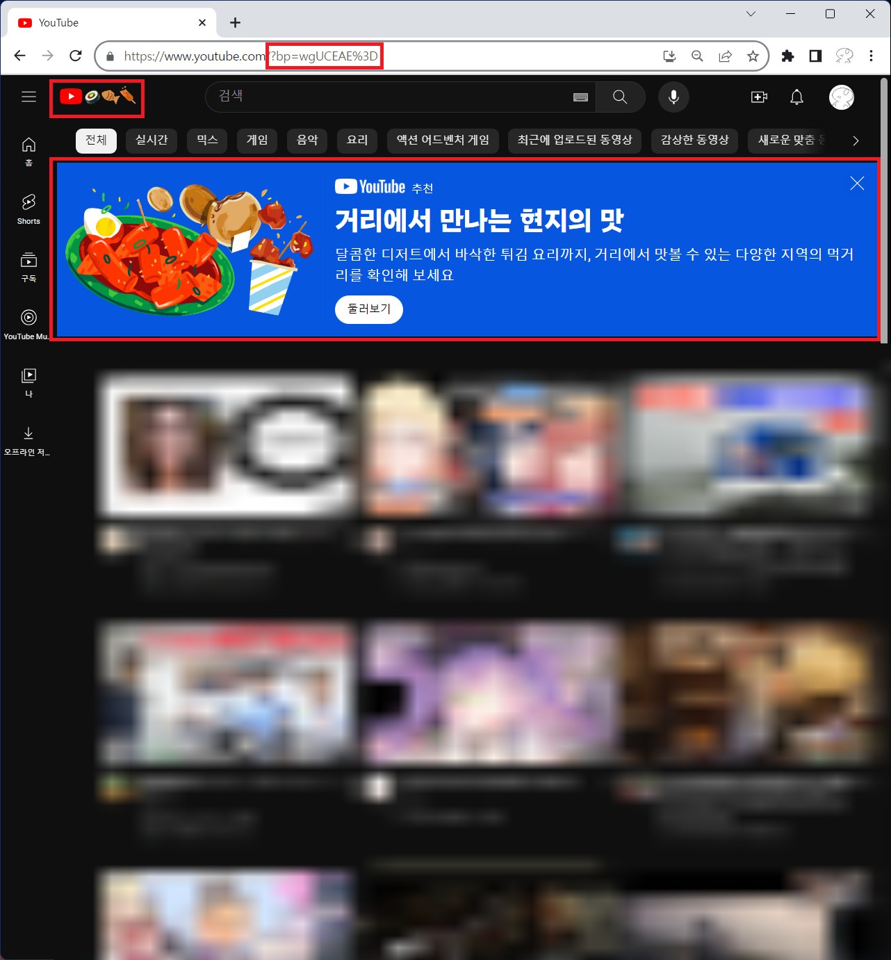Image resolution: width=891 pixels, height=960 pixels.
Task: Open offline downloads (오프라인 저장) in sidebar
Action: (x=28, y=441)
